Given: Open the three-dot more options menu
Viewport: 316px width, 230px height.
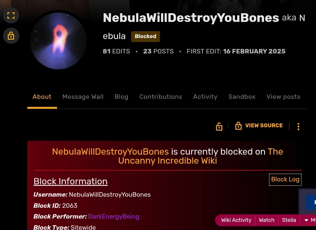Looking at the screenshot, I should [299, 127].
